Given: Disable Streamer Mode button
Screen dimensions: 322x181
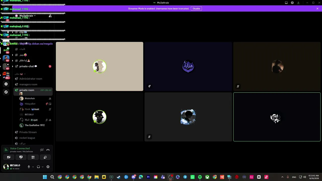Looking at the screenshot, I should click(x=196, y=9).
